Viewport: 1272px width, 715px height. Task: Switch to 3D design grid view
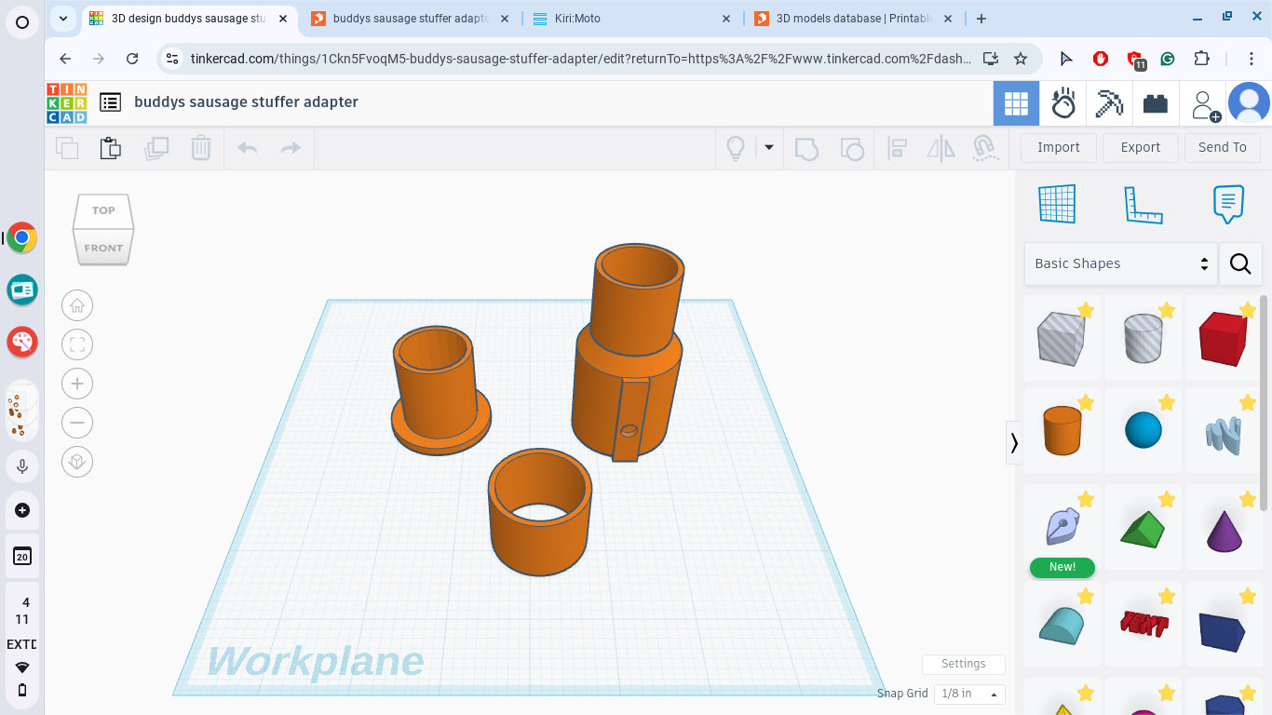[1016, 102]
